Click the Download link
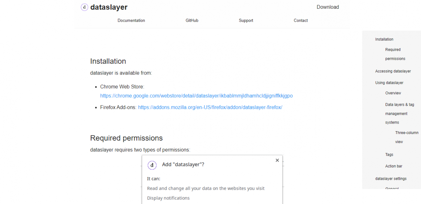Viewport: 421px width, 204px height. coord(328,7)
